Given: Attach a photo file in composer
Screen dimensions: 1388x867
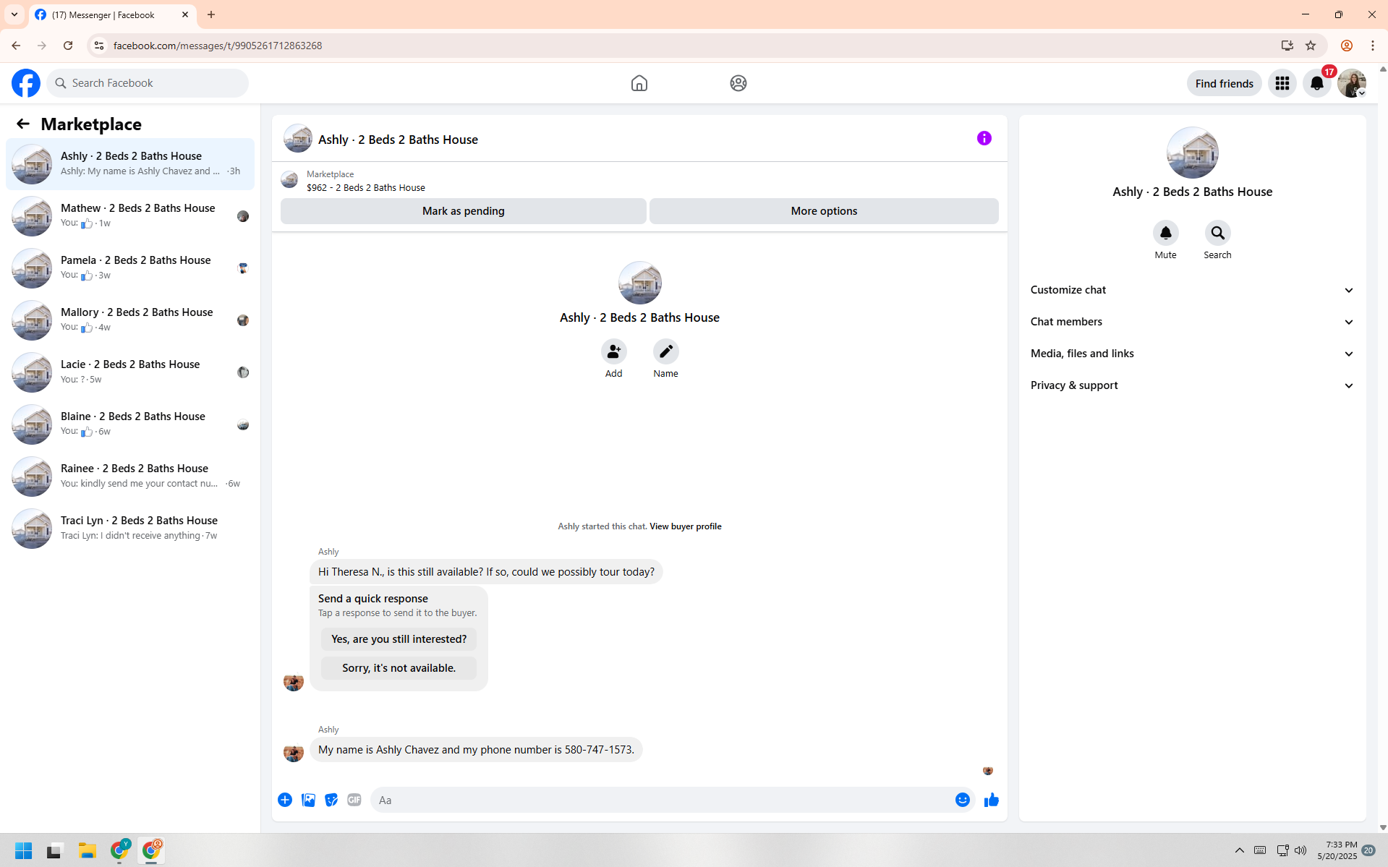Looking at the screenshot, I should pos(308,800).
